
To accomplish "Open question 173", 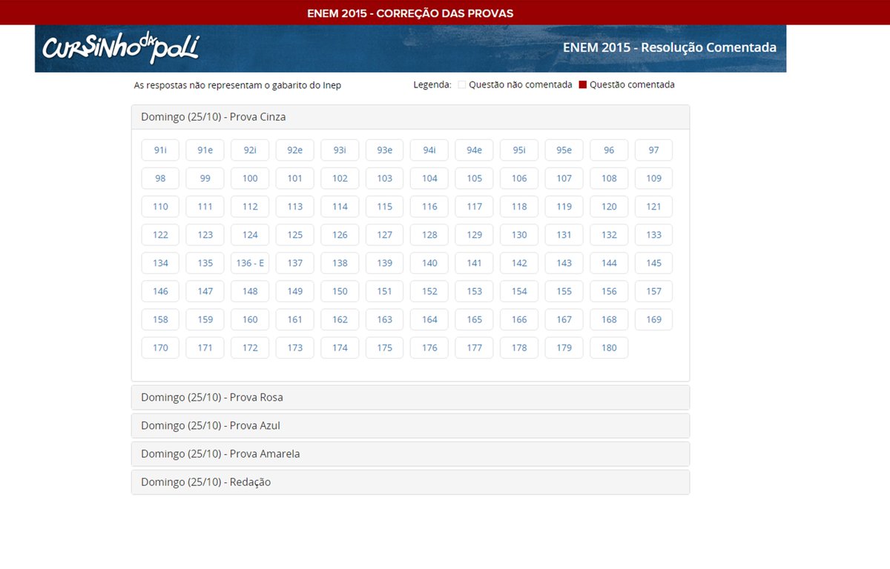I will click(295, 347).
